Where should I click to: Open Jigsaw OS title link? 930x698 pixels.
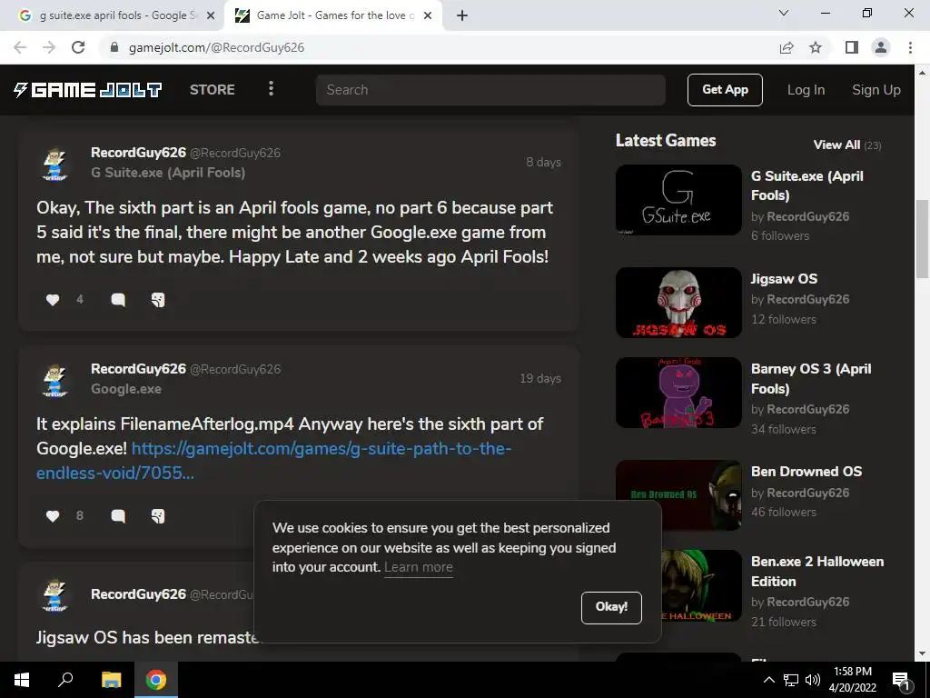click(x=784, y=278)
